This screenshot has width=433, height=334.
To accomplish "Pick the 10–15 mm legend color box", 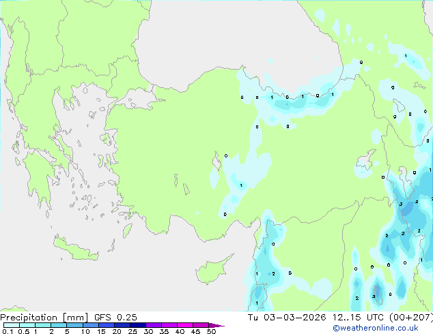I will pyautogui.click(x=91, y=325).
